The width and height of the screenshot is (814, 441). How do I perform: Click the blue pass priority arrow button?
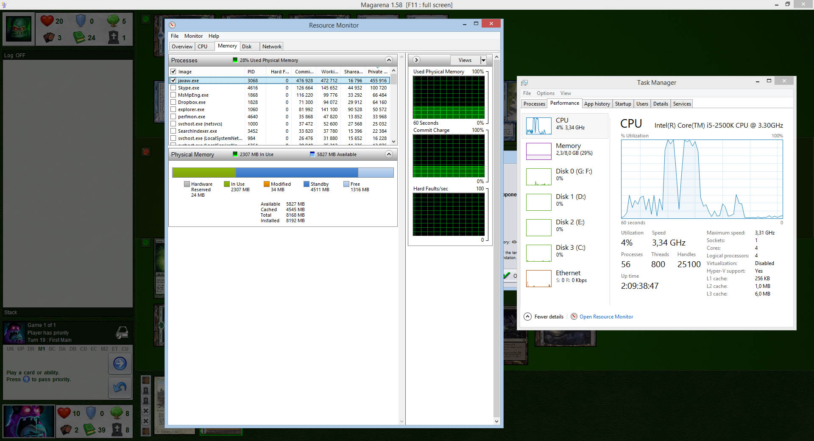[x=120, y=363]
